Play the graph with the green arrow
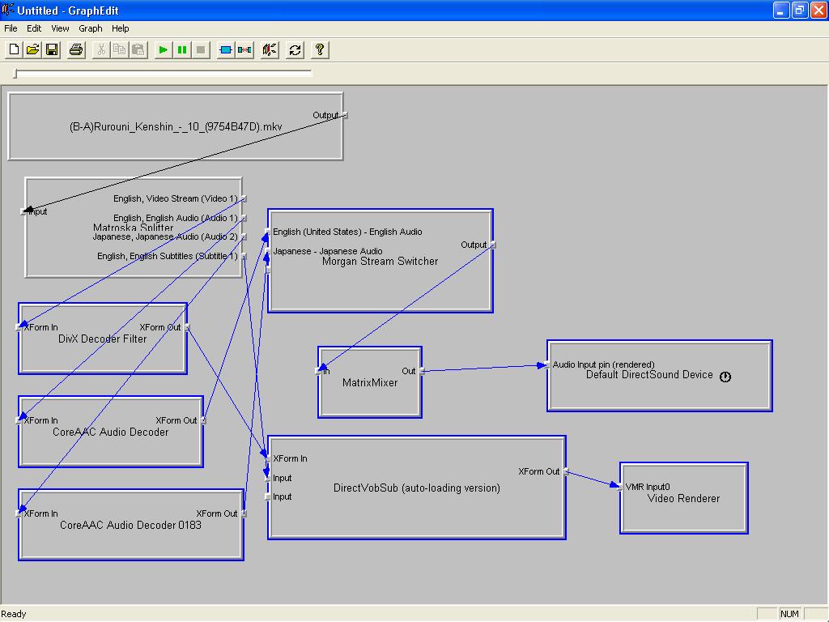 point(163,49)
